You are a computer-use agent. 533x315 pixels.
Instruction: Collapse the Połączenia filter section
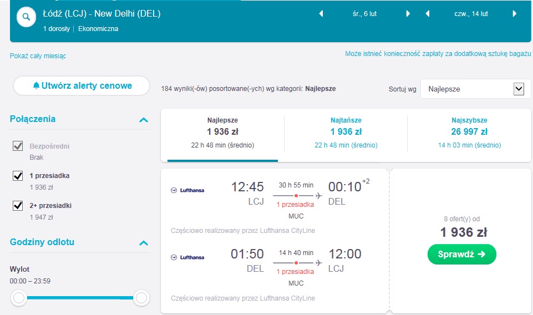pyautogui.click(x=144, y=120)
